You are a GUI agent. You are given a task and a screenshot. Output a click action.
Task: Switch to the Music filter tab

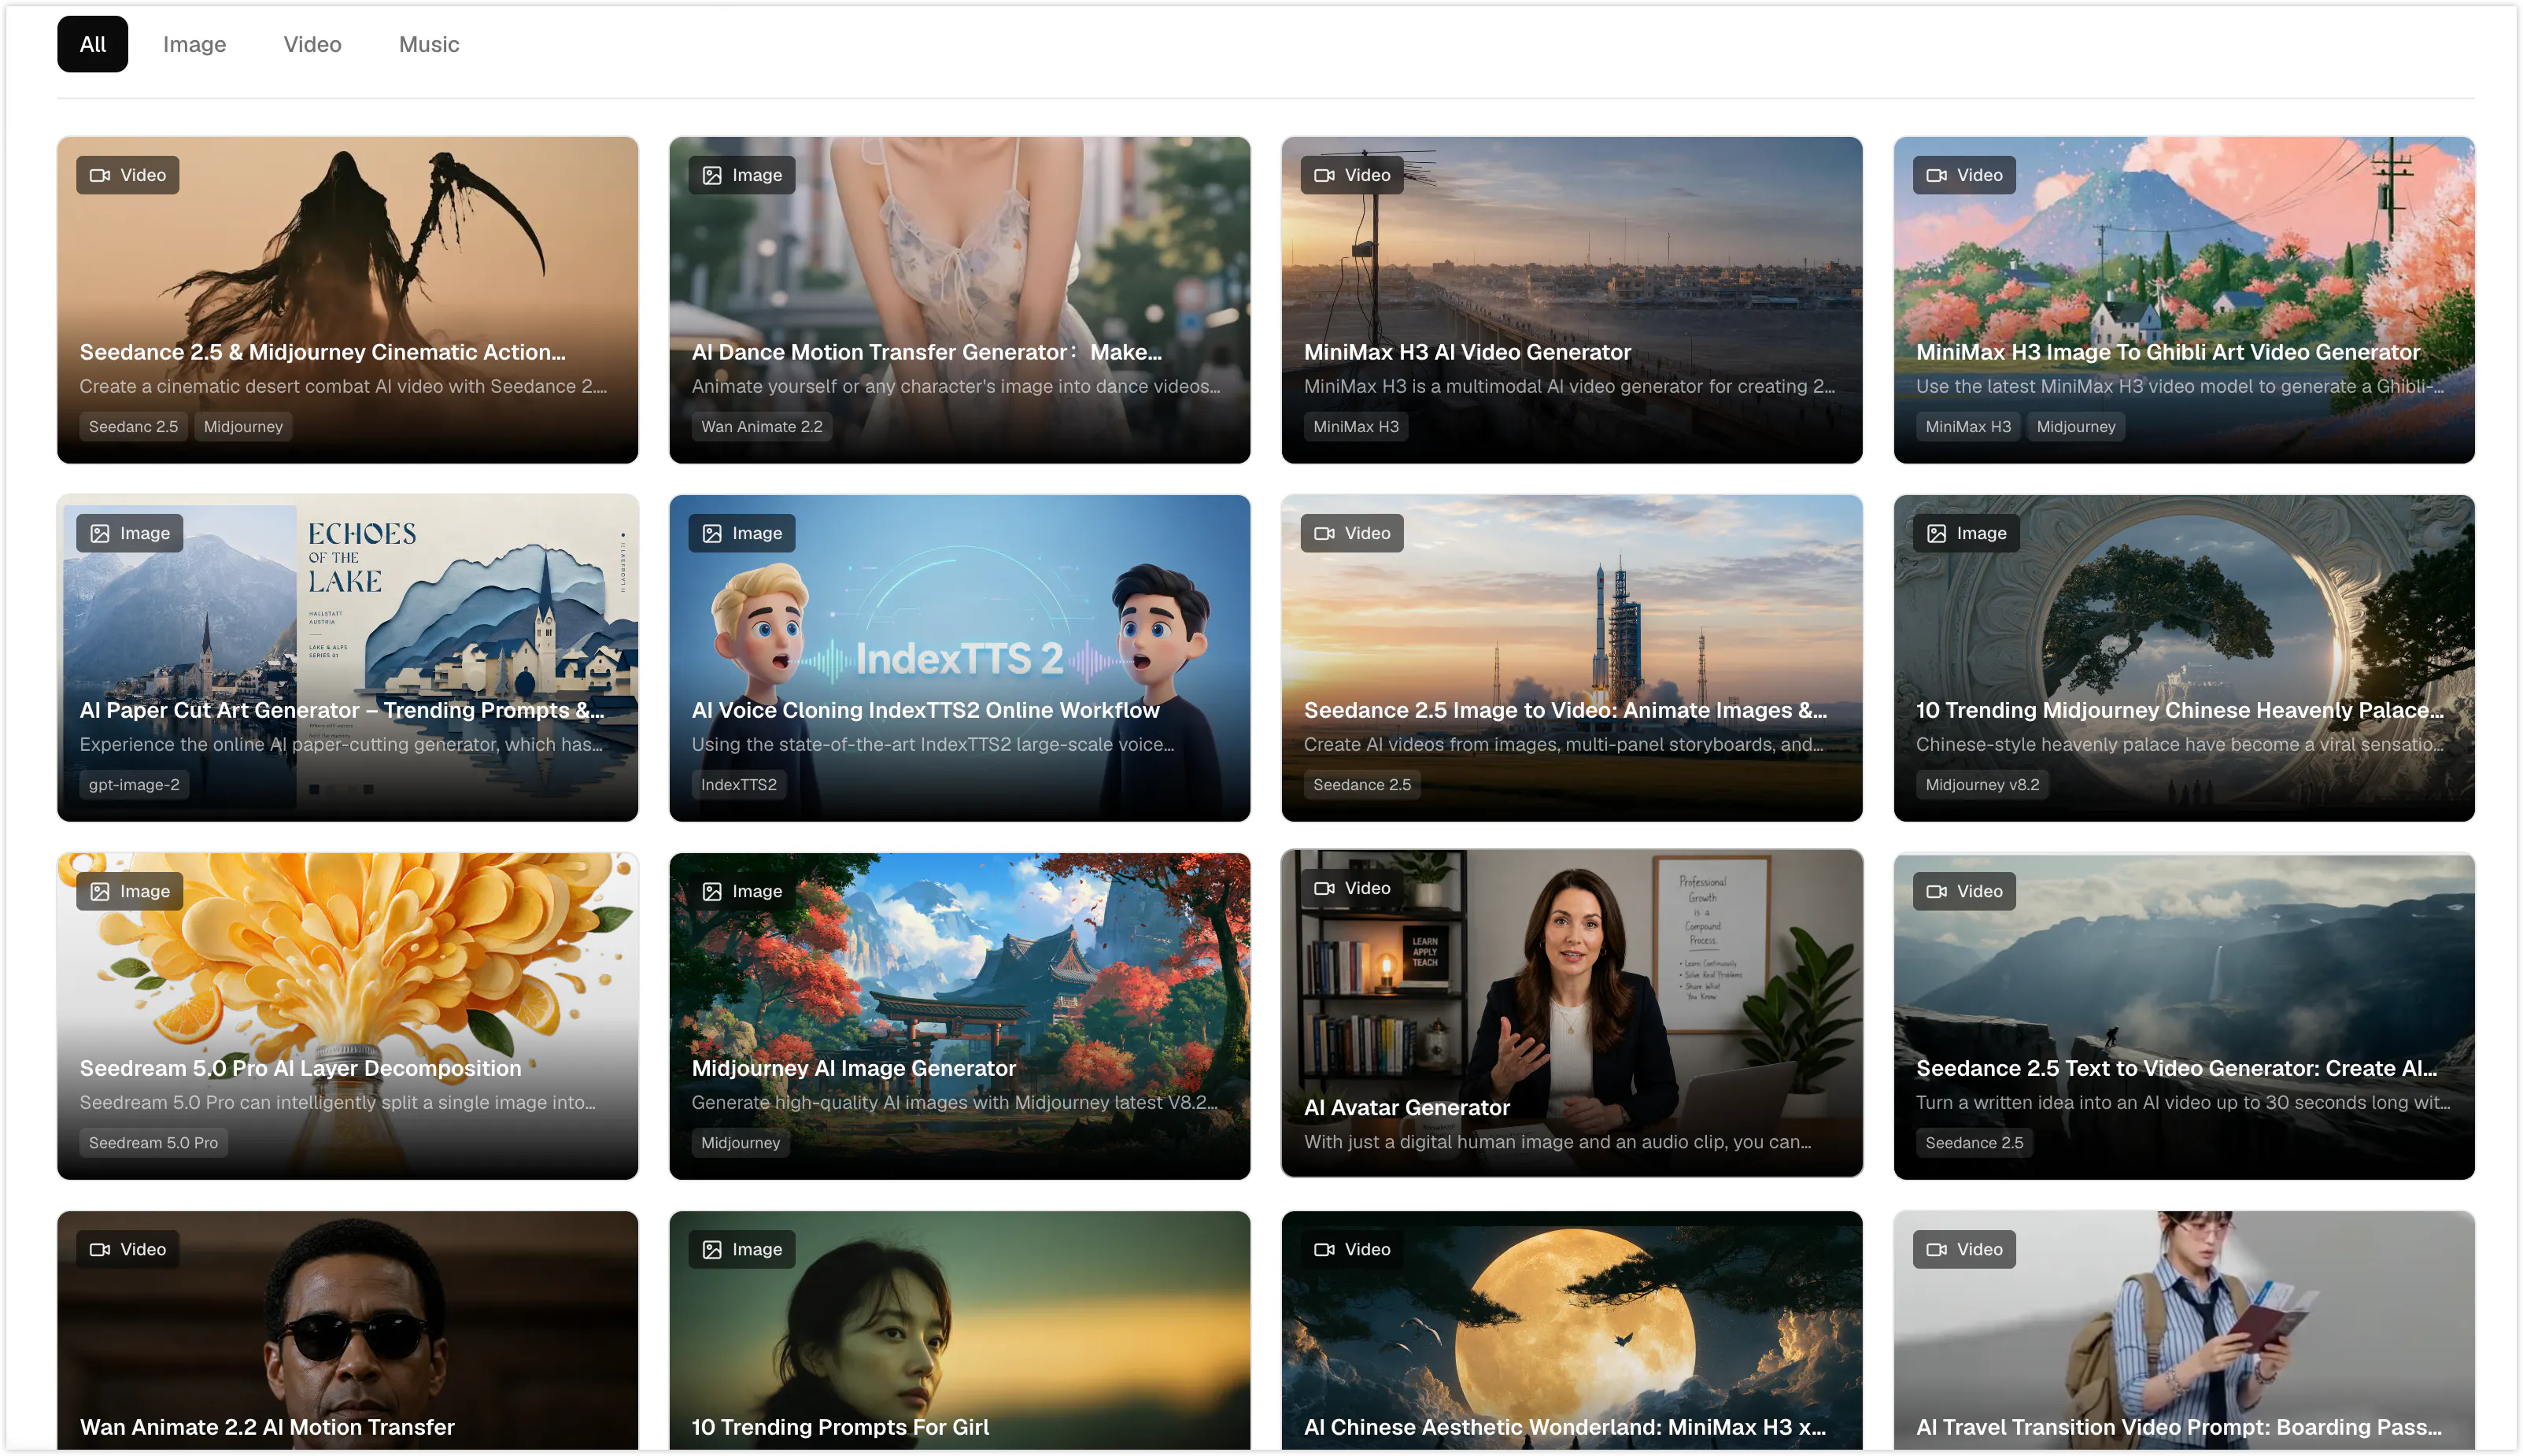[429, 44]
